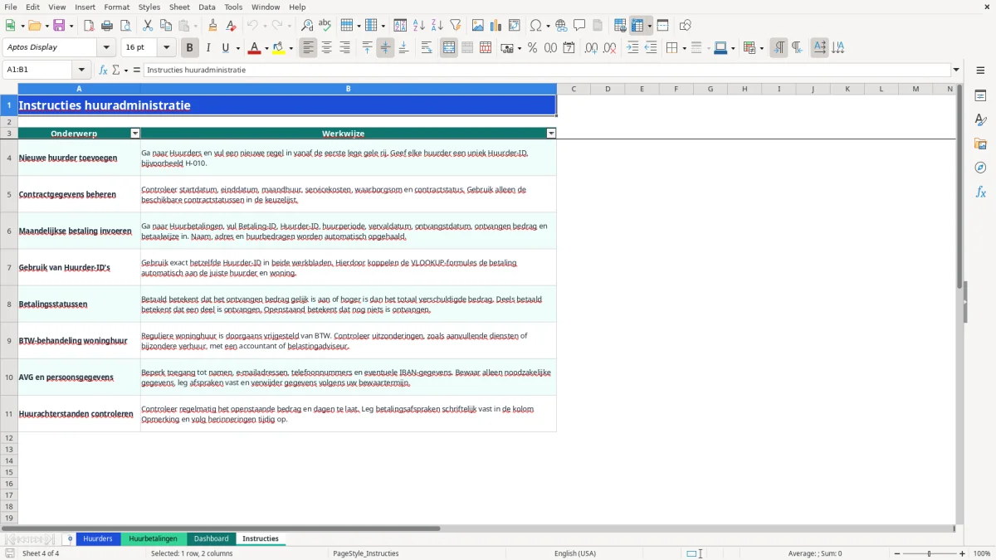Open sidebar Properties panel

tap(980, 96)
